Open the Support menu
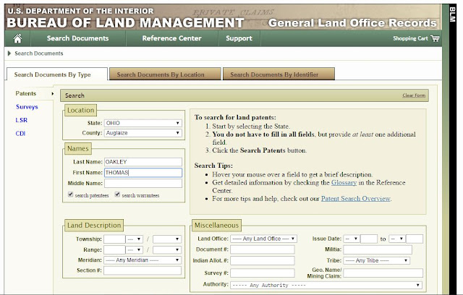This screenshot has width=463, height=295. [239, 38]
